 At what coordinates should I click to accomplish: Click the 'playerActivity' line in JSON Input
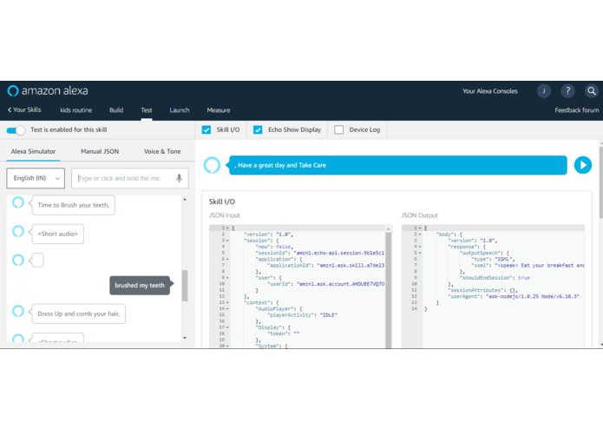point(302,314)
